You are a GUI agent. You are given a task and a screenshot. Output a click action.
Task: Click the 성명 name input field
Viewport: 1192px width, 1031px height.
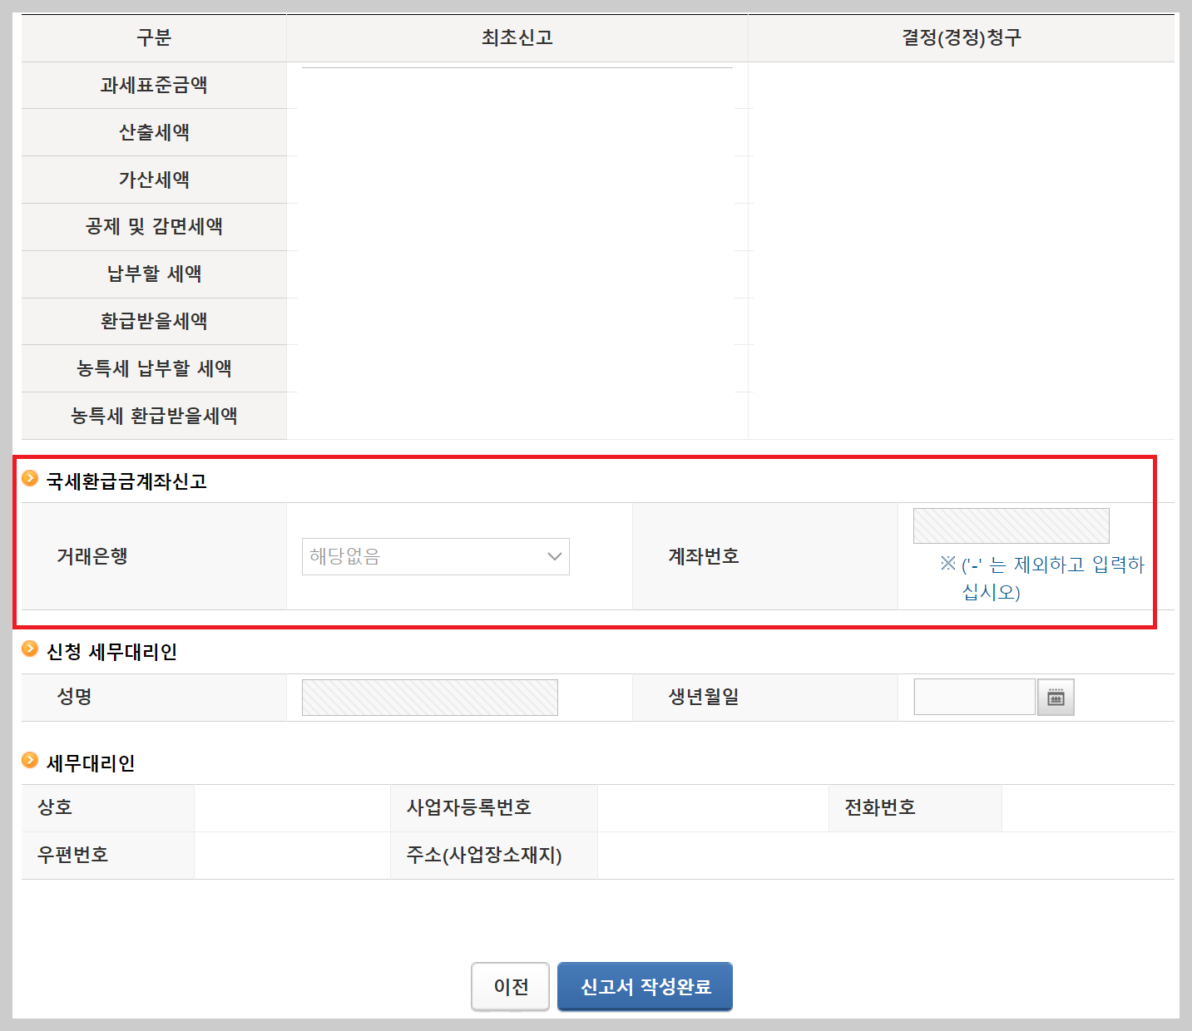coord(429,697)
